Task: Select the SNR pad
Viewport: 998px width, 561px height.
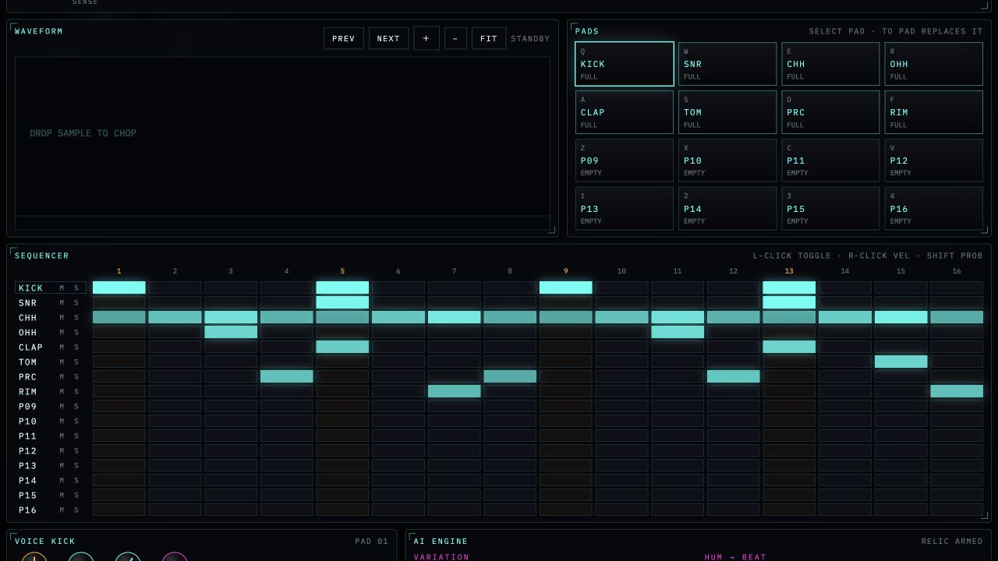Action: tap(727, 64)
